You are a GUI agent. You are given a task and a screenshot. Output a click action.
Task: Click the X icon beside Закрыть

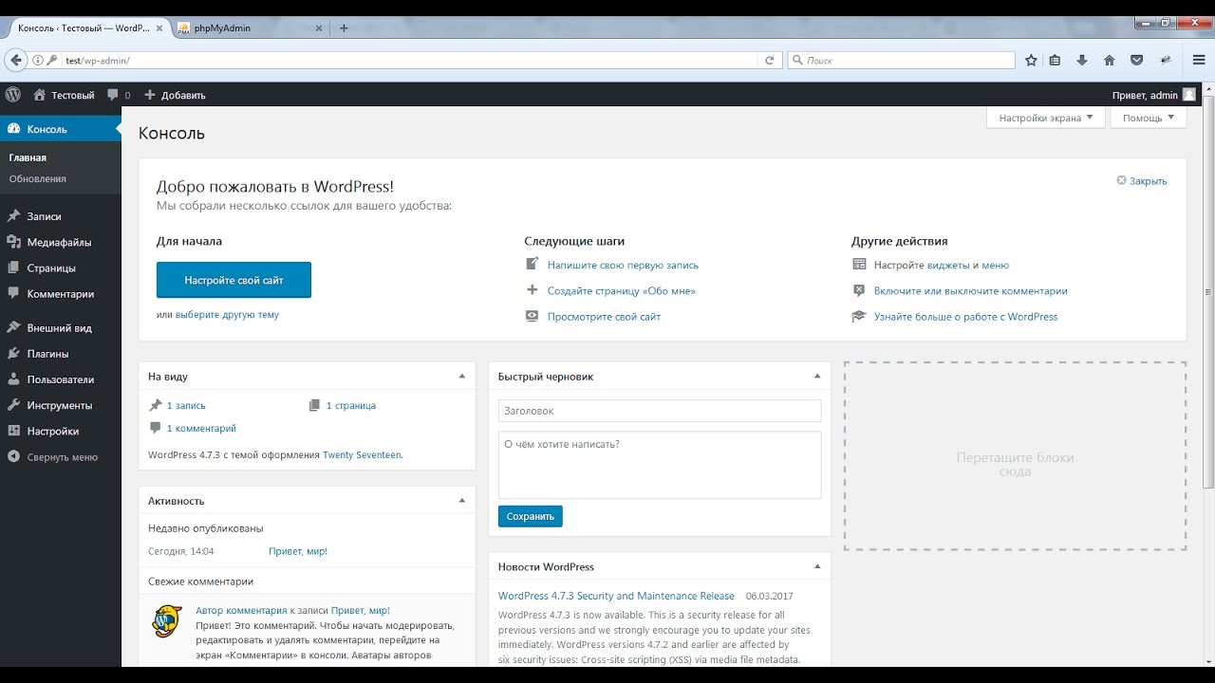click(1121, 180)
